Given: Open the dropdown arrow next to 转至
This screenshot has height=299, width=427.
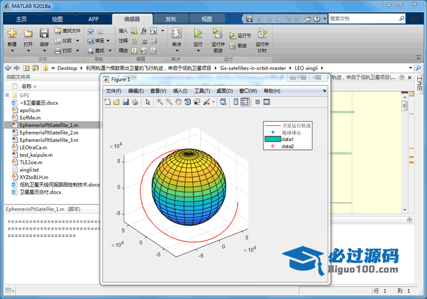Looking at the screenshot, I should click(x=108, y=41).
